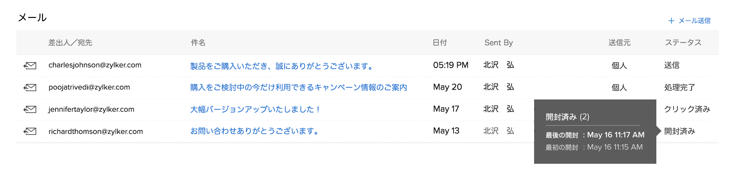Select the charlesjohnson@zylker.com address
Screen dimensions: 734x179
95,65
